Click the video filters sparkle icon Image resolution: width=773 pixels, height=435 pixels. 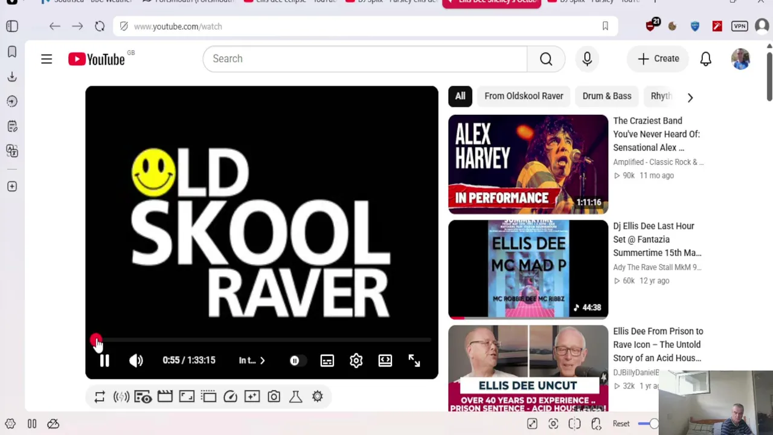click(x=252, y=396)
